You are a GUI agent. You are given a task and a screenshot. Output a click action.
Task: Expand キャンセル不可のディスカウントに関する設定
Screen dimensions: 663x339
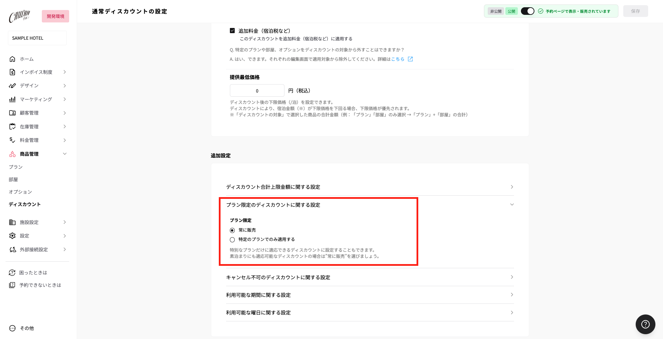click(x=370, y=277)
